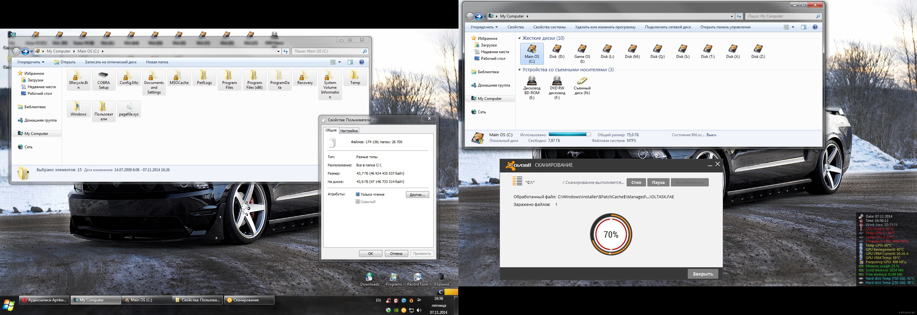Select the $Recycle.Bin folder
The image size is (917, 315).
point(78,80)
